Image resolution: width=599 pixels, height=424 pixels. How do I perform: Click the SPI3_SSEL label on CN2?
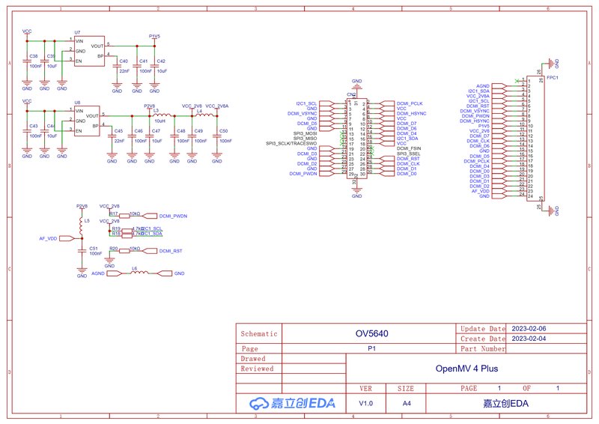pyautogui.click(x=408, y=154)
